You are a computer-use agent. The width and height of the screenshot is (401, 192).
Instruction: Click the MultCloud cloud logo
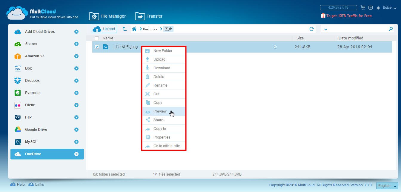tap(17, 13)
